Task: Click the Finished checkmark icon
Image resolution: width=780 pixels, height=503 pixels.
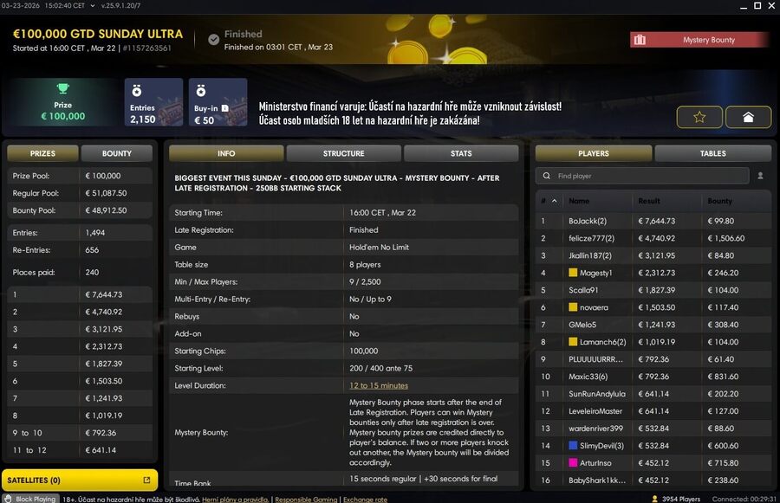Action: 212,38
